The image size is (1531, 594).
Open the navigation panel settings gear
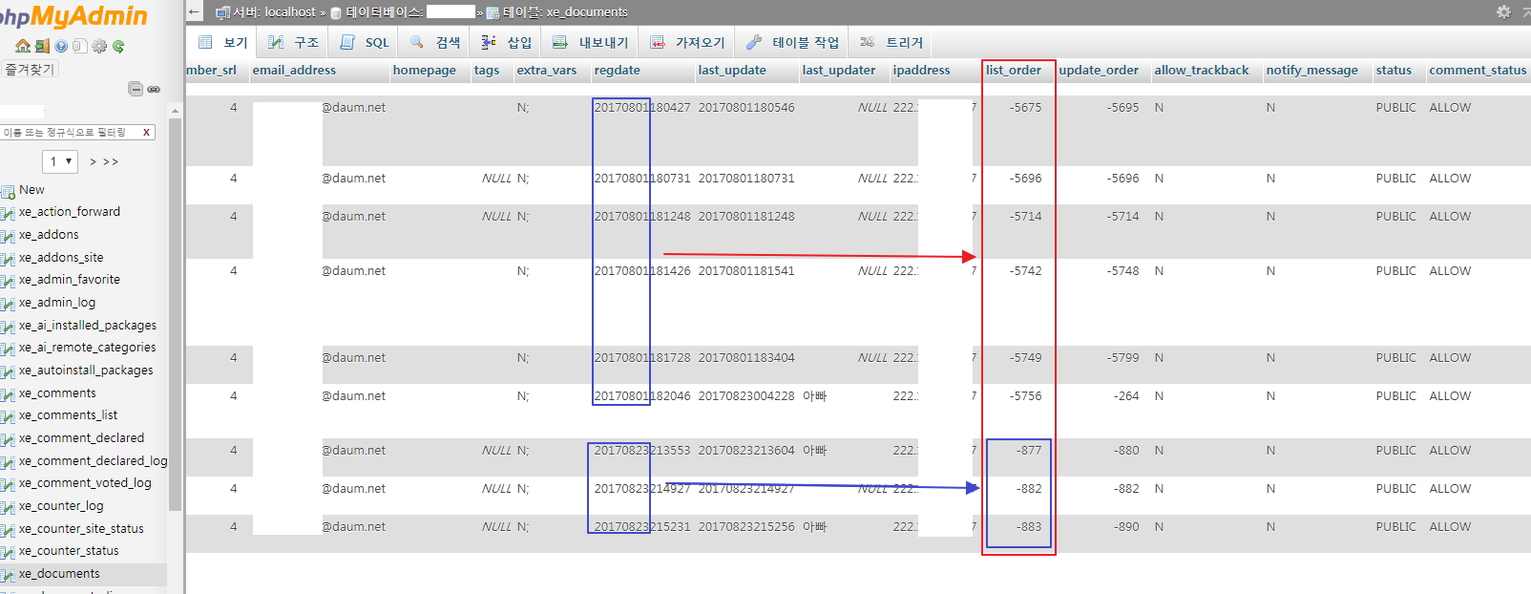point(99,46)
